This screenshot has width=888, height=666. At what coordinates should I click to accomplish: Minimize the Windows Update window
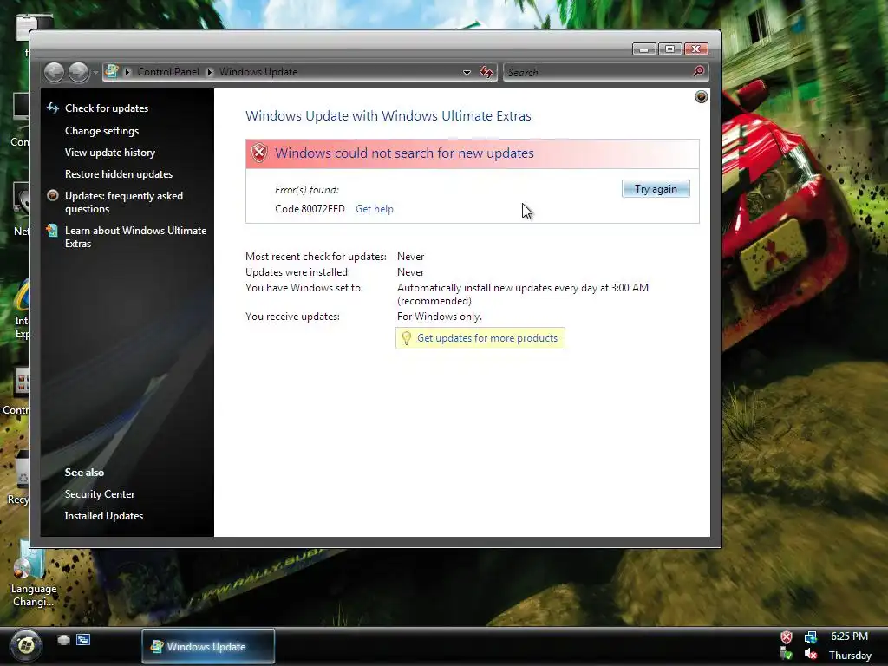644,49
